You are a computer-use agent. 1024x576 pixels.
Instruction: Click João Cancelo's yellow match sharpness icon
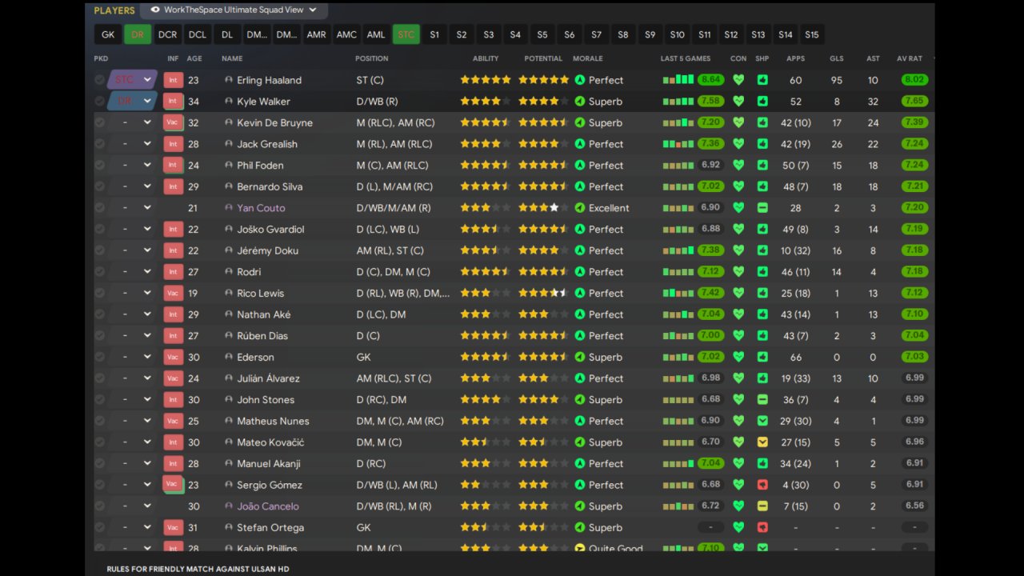tap(762, 506)
